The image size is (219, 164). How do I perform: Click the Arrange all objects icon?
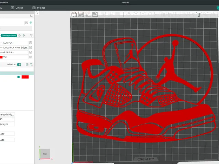click(95, 14)
